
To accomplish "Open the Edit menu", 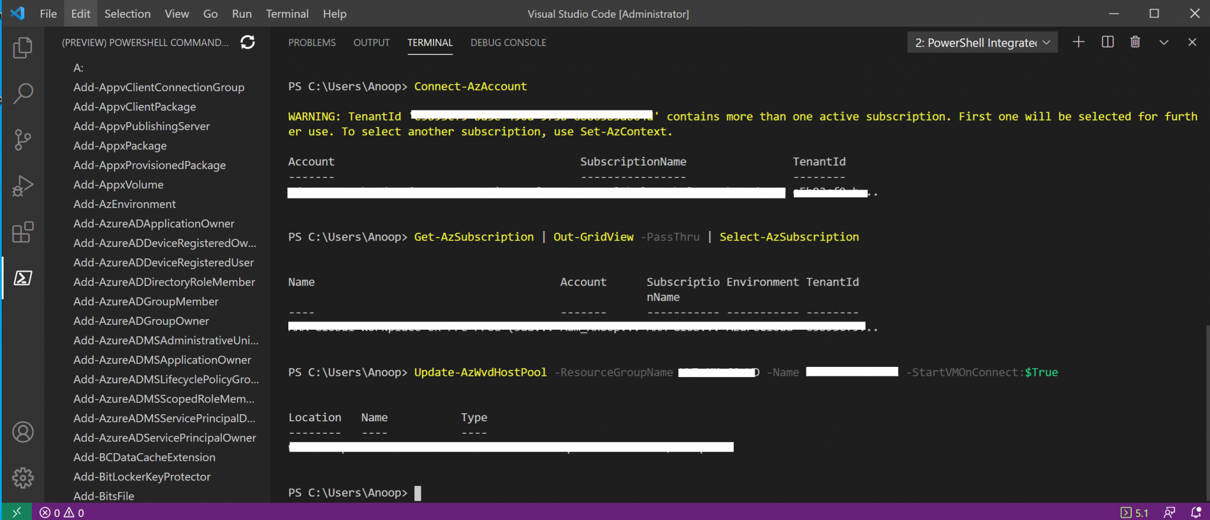I will pos(80,14).
